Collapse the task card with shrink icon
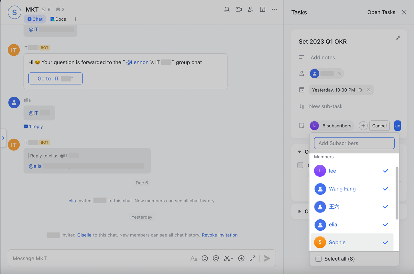Image resolution: width=414 pixels, height=274 pixels. coord(398,38)
